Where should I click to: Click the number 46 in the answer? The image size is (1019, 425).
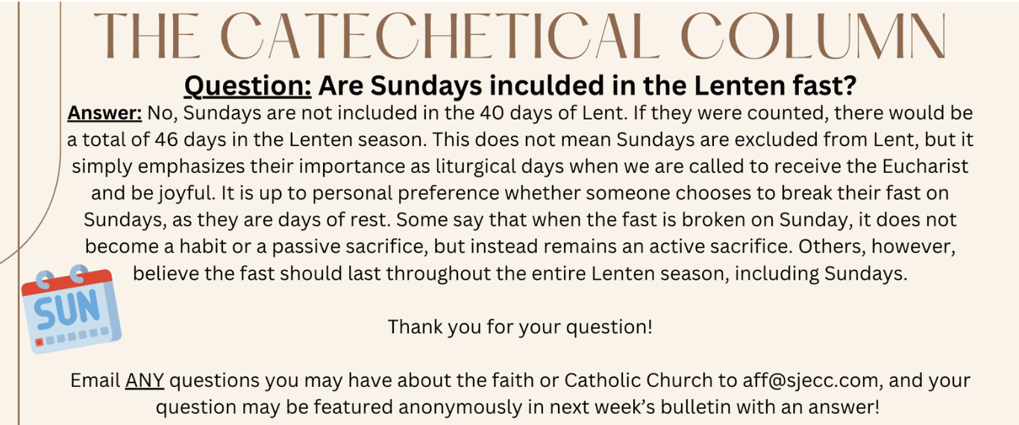168,139
